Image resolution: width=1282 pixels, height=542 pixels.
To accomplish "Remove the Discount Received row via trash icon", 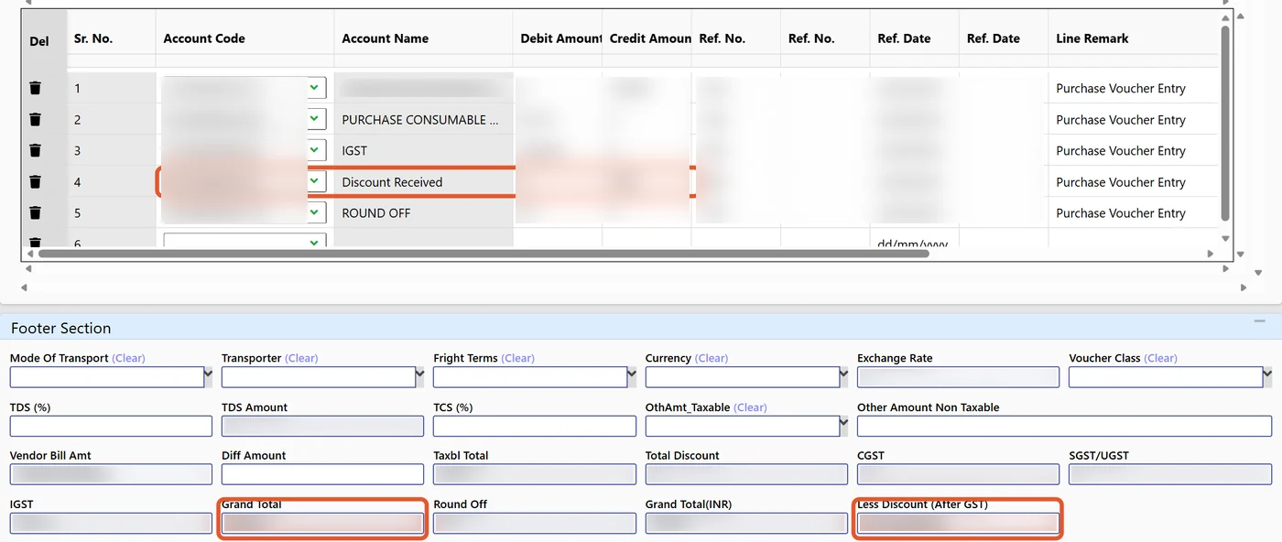I will pyautogui.click(x=35, y=181).
